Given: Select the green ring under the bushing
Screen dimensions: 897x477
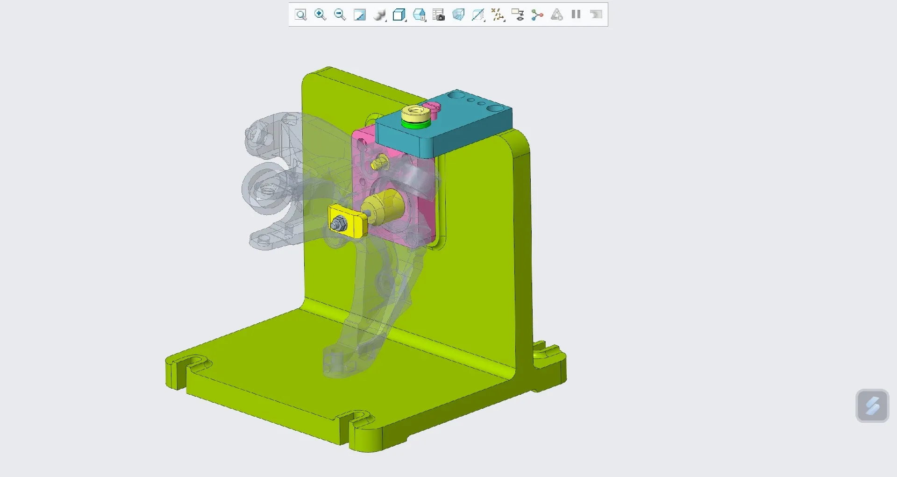Looking at the screenshot, I should pos(415,124).
